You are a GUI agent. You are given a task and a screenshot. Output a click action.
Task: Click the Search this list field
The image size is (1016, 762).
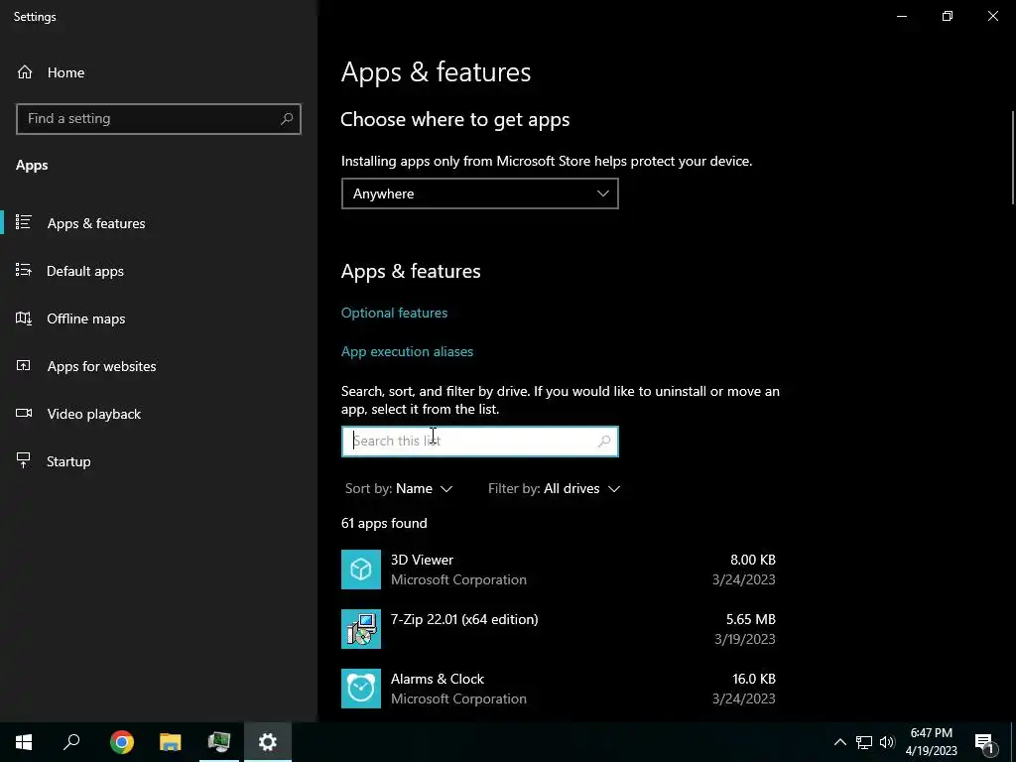tap(480, 442)
